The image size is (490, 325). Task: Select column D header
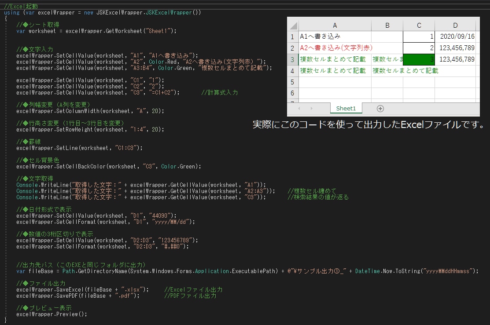point(455,26)
